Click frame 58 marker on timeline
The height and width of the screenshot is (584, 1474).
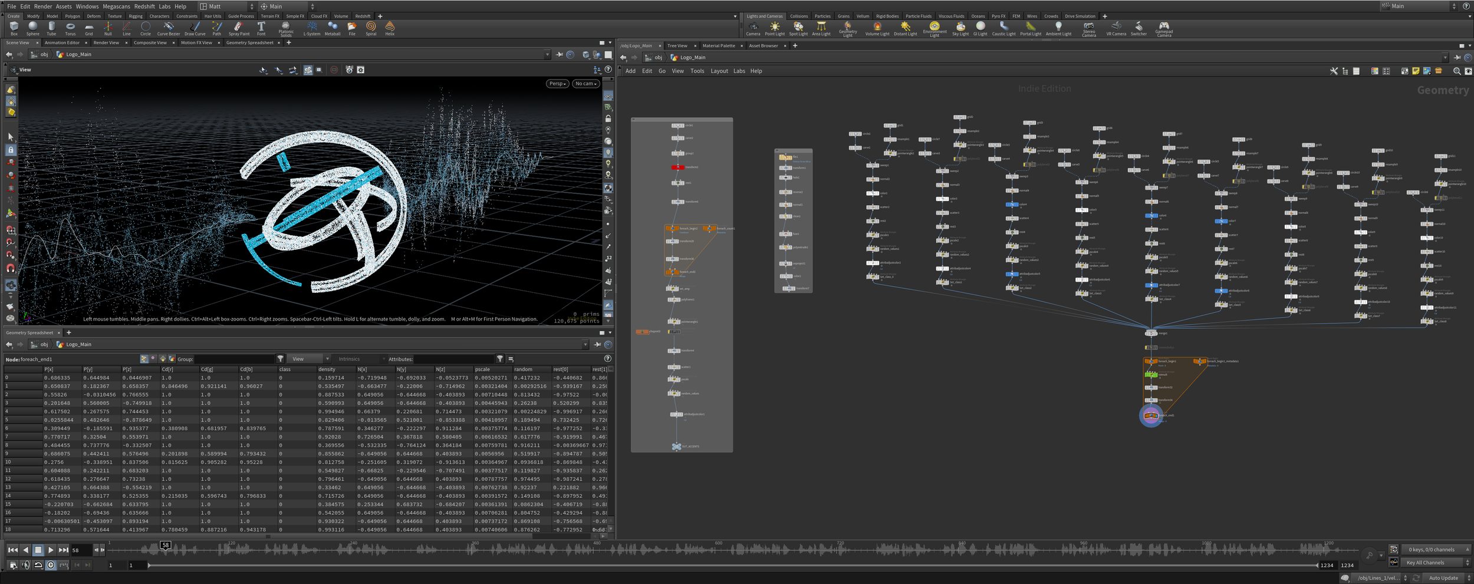point(166,546)
